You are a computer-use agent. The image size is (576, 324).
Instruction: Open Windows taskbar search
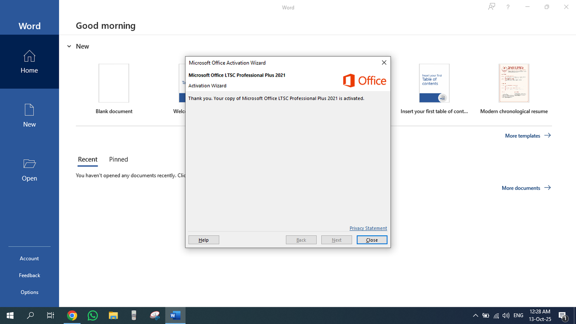30,315
